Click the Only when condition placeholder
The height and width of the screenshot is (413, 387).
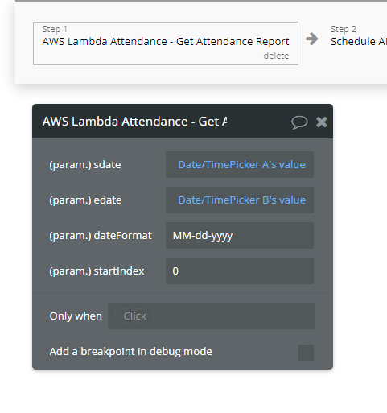[134, 316]
